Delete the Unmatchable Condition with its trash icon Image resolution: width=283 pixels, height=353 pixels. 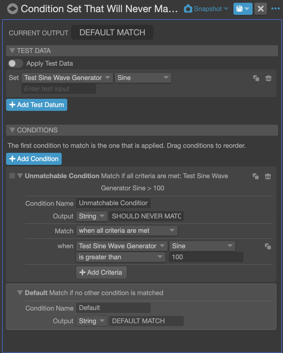pyautogui.click(x=268, y=176)
